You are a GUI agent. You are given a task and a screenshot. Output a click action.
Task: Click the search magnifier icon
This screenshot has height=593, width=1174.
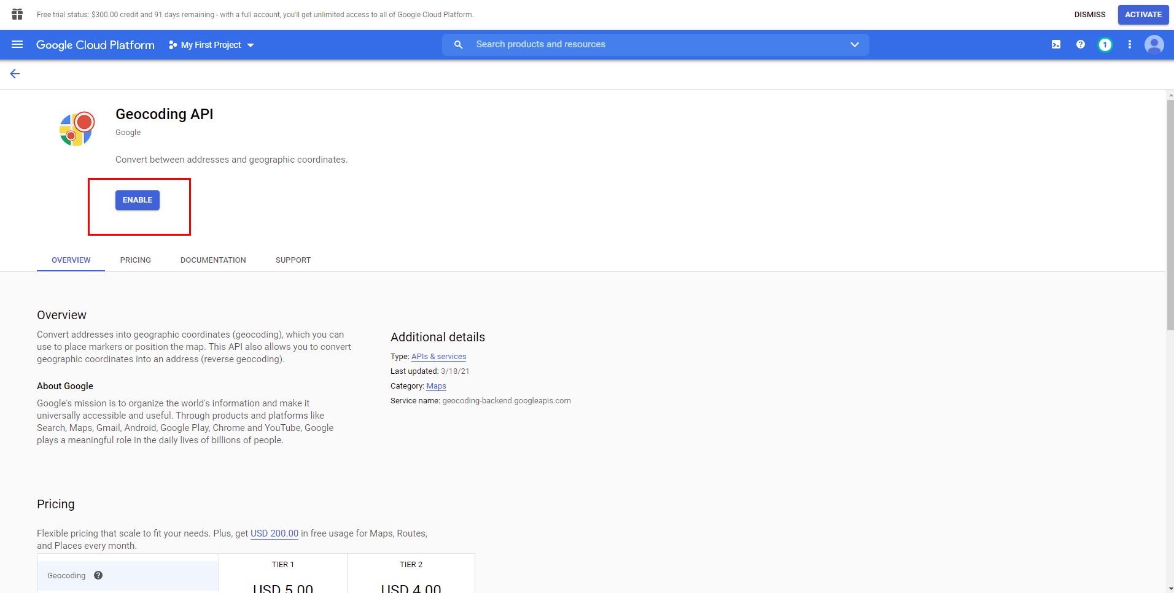coord(458,45)
